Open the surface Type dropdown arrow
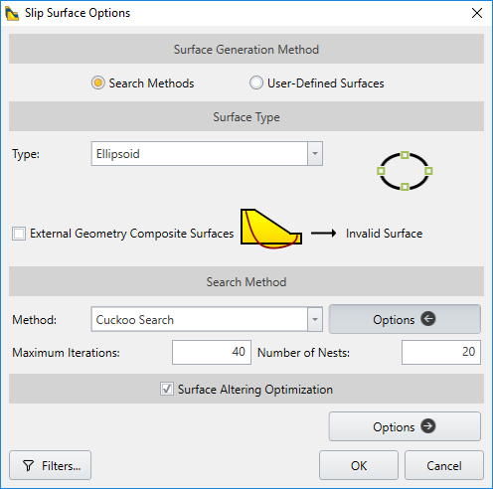This screenshot has width=493, height=489. (x=315, y=154)
